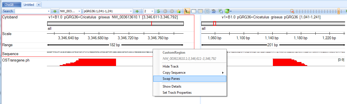Click the table columns layout icon
The width and height of the screenshot is (347, 104).
(200, 11)
